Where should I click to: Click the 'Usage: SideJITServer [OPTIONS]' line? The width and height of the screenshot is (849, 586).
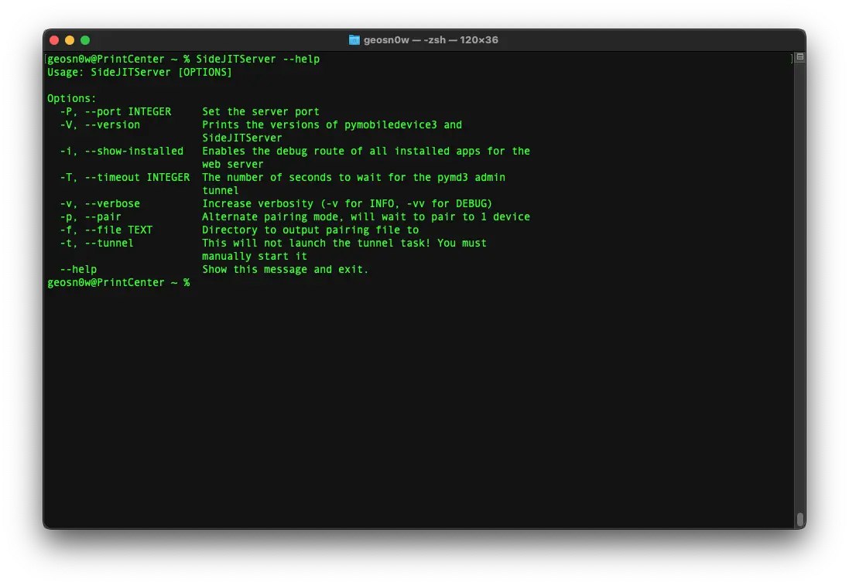coord(139,72)
